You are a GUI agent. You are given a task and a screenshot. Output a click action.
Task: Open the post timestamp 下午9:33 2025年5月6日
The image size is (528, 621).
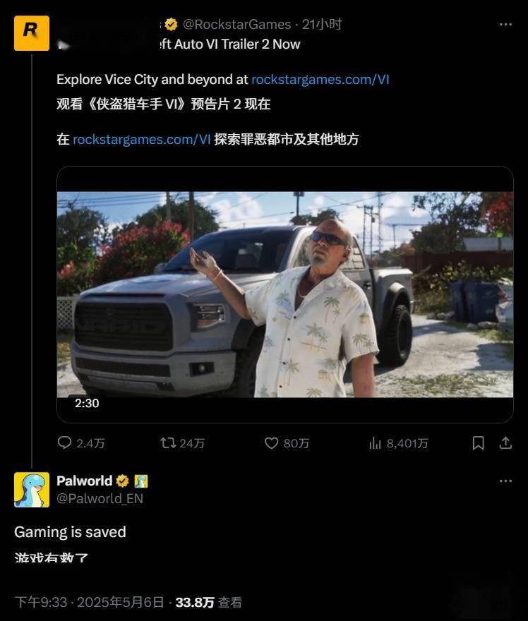89,603
